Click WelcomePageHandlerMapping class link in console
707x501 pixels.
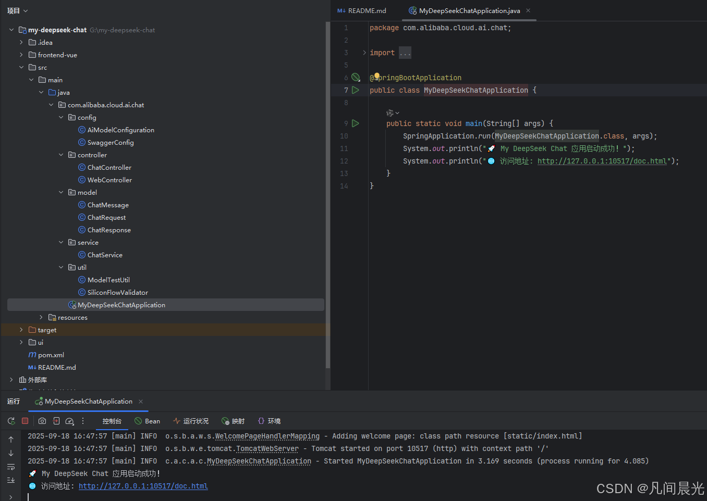[267, 436]
